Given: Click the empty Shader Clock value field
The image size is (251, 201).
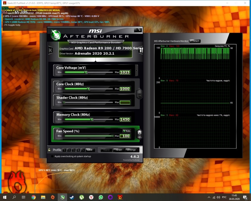Looking at the screenshot, I should coord(125,102).
